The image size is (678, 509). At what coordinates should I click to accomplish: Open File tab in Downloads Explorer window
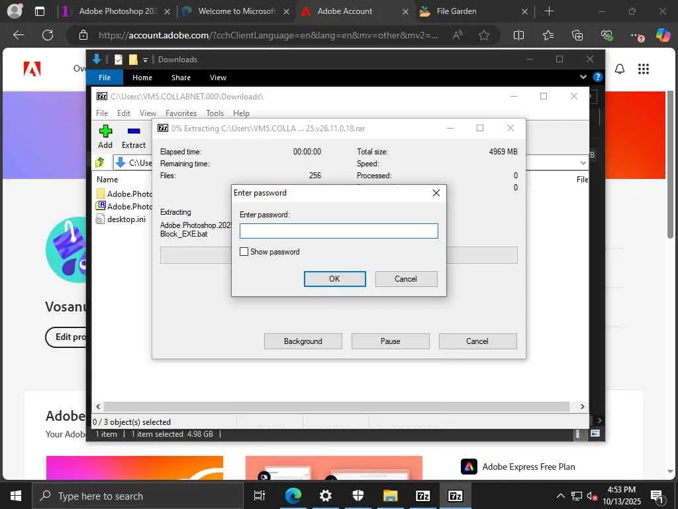(x=105, y=78)
